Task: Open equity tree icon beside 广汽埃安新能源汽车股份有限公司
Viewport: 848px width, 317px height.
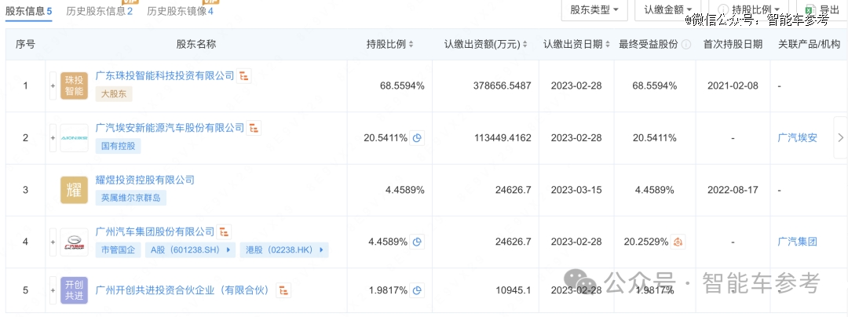Action: point(254,129)
